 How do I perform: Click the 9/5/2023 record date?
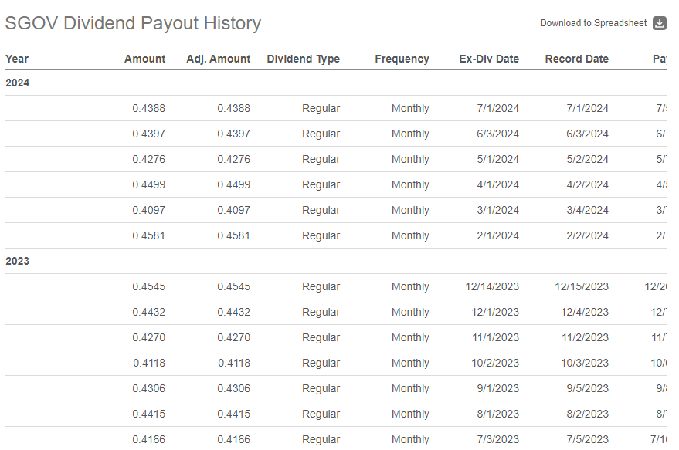(587, 388)
